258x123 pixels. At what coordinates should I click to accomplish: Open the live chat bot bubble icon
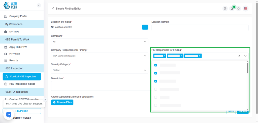click(x=9, y=114)
